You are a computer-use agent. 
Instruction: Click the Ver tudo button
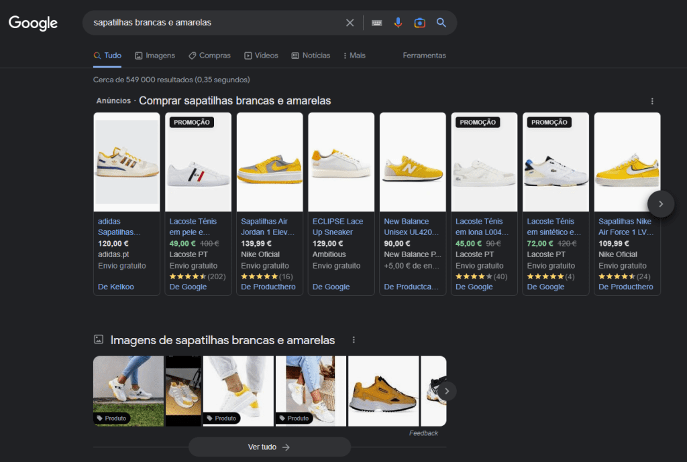269,447
